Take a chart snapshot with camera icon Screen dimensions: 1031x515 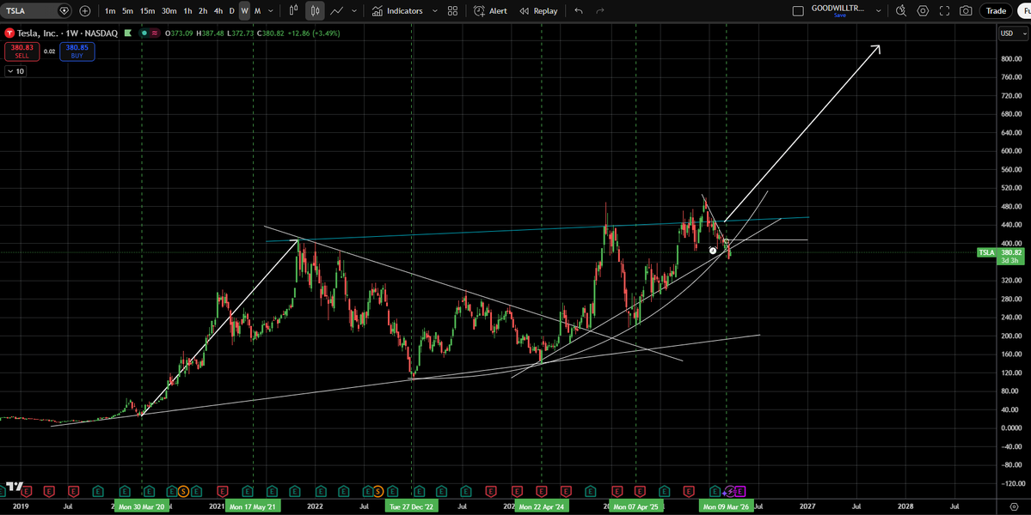click(966, 10)
